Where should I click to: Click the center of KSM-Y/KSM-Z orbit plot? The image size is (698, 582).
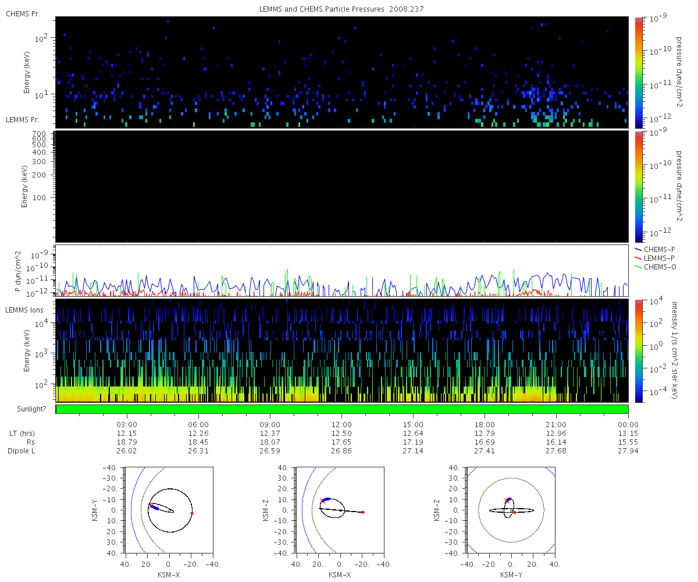click(511, 510)
